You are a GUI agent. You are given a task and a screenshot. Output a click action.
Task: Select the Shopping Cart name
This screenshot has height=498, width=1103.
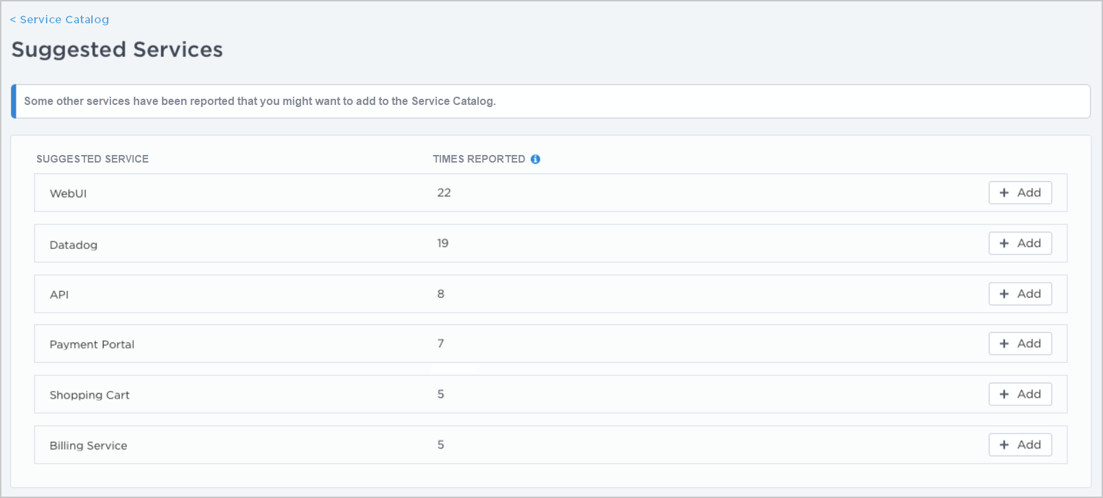click(x=89, y=395)
